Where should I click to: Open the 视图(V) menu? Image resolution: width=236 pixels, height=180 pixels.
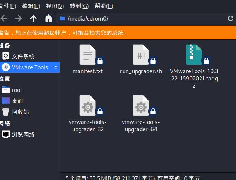click(x=55, y=6)
